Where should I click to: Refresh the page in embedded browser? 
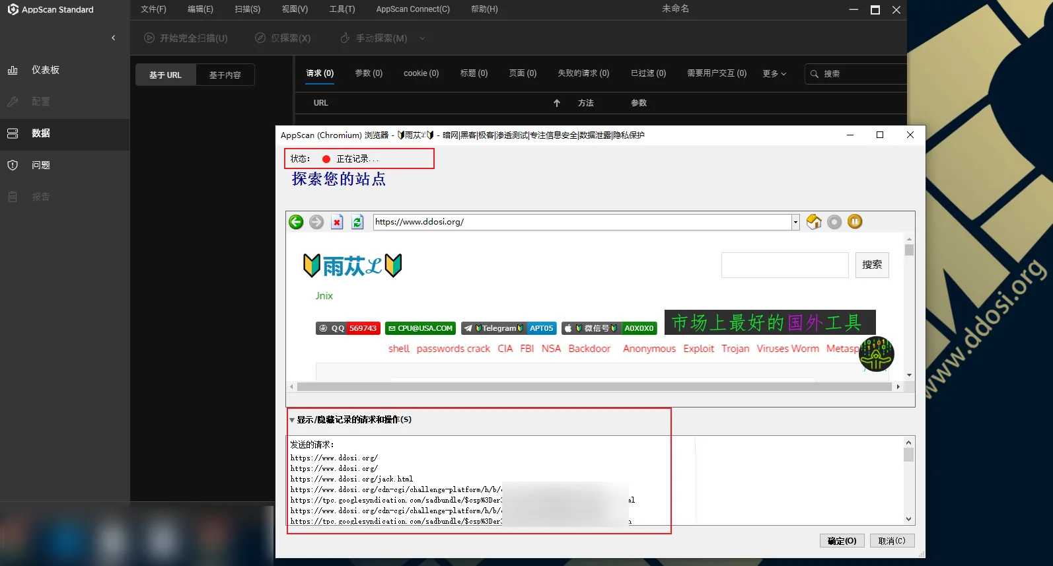(357, 222)
